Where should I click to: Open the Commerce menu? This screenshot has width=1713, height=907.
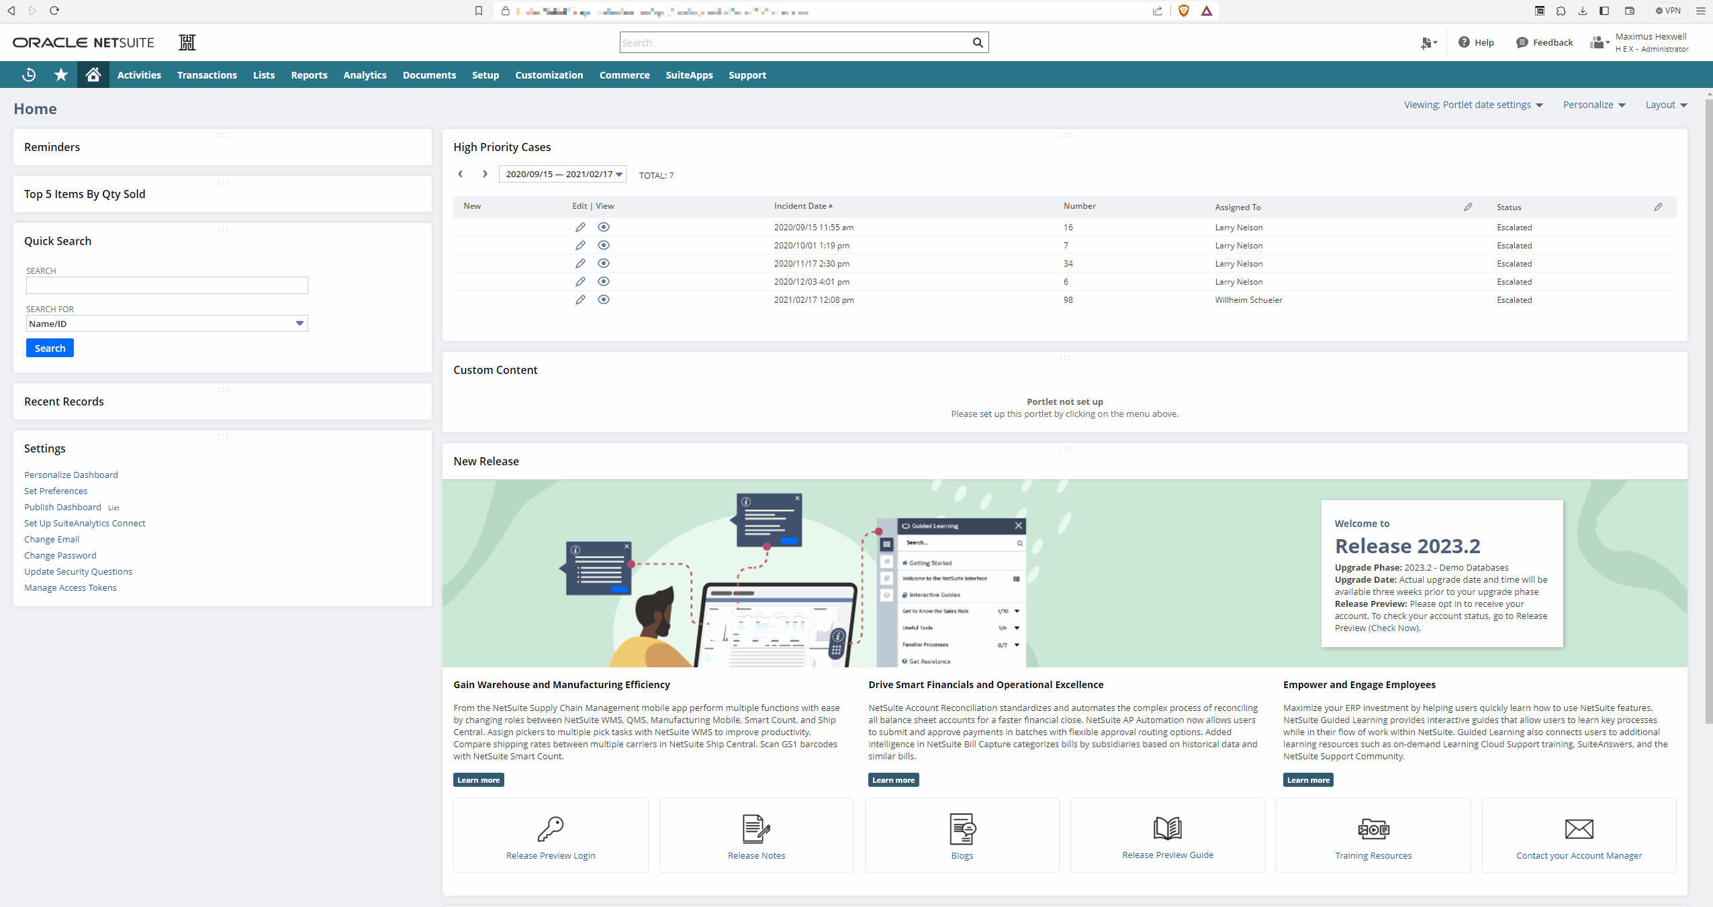pyautogui.click(x=624, y=75)
